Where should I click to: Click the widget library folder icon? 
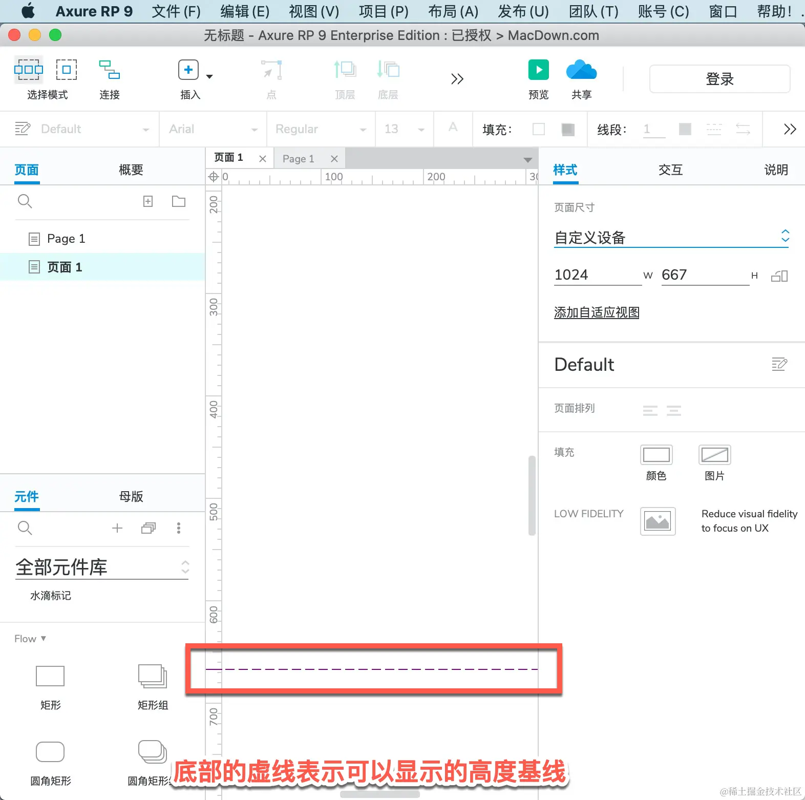click(149, 528)
